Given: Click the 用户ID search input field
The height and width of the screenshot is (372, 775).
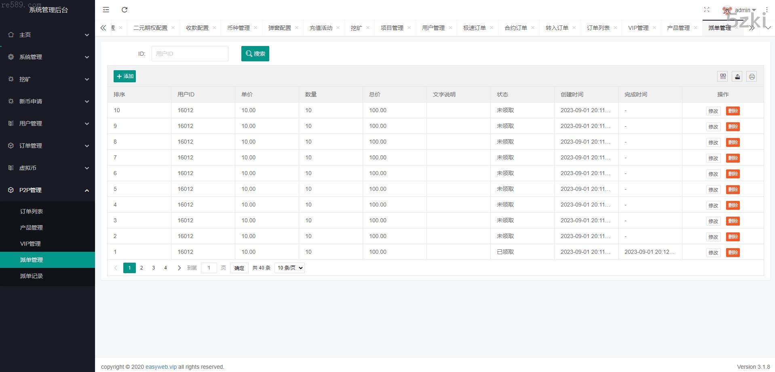Looking at the screenshot, I should pos(190,54).
